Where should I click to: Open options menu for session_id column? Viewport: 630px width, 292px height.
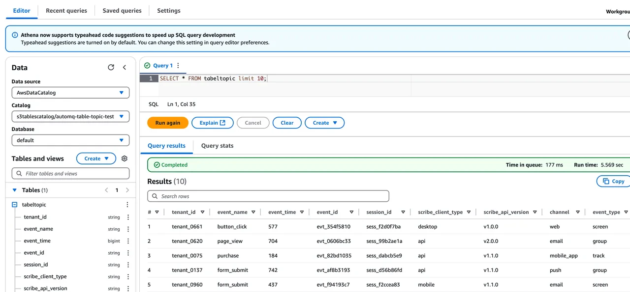(x=404, y=212)
